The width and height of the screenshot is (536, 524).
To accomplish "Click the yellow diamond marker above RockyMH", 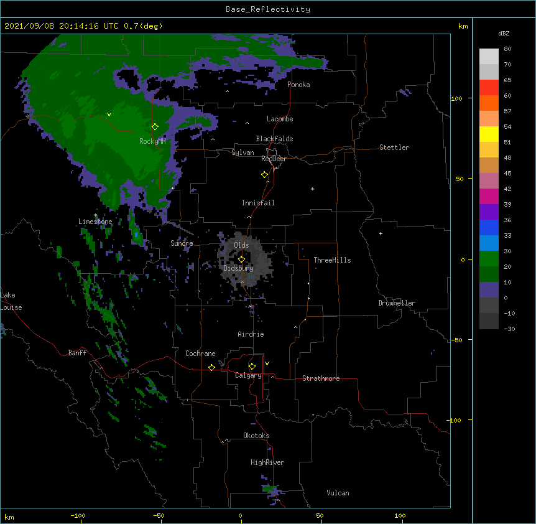I will (x=155, y=126).
